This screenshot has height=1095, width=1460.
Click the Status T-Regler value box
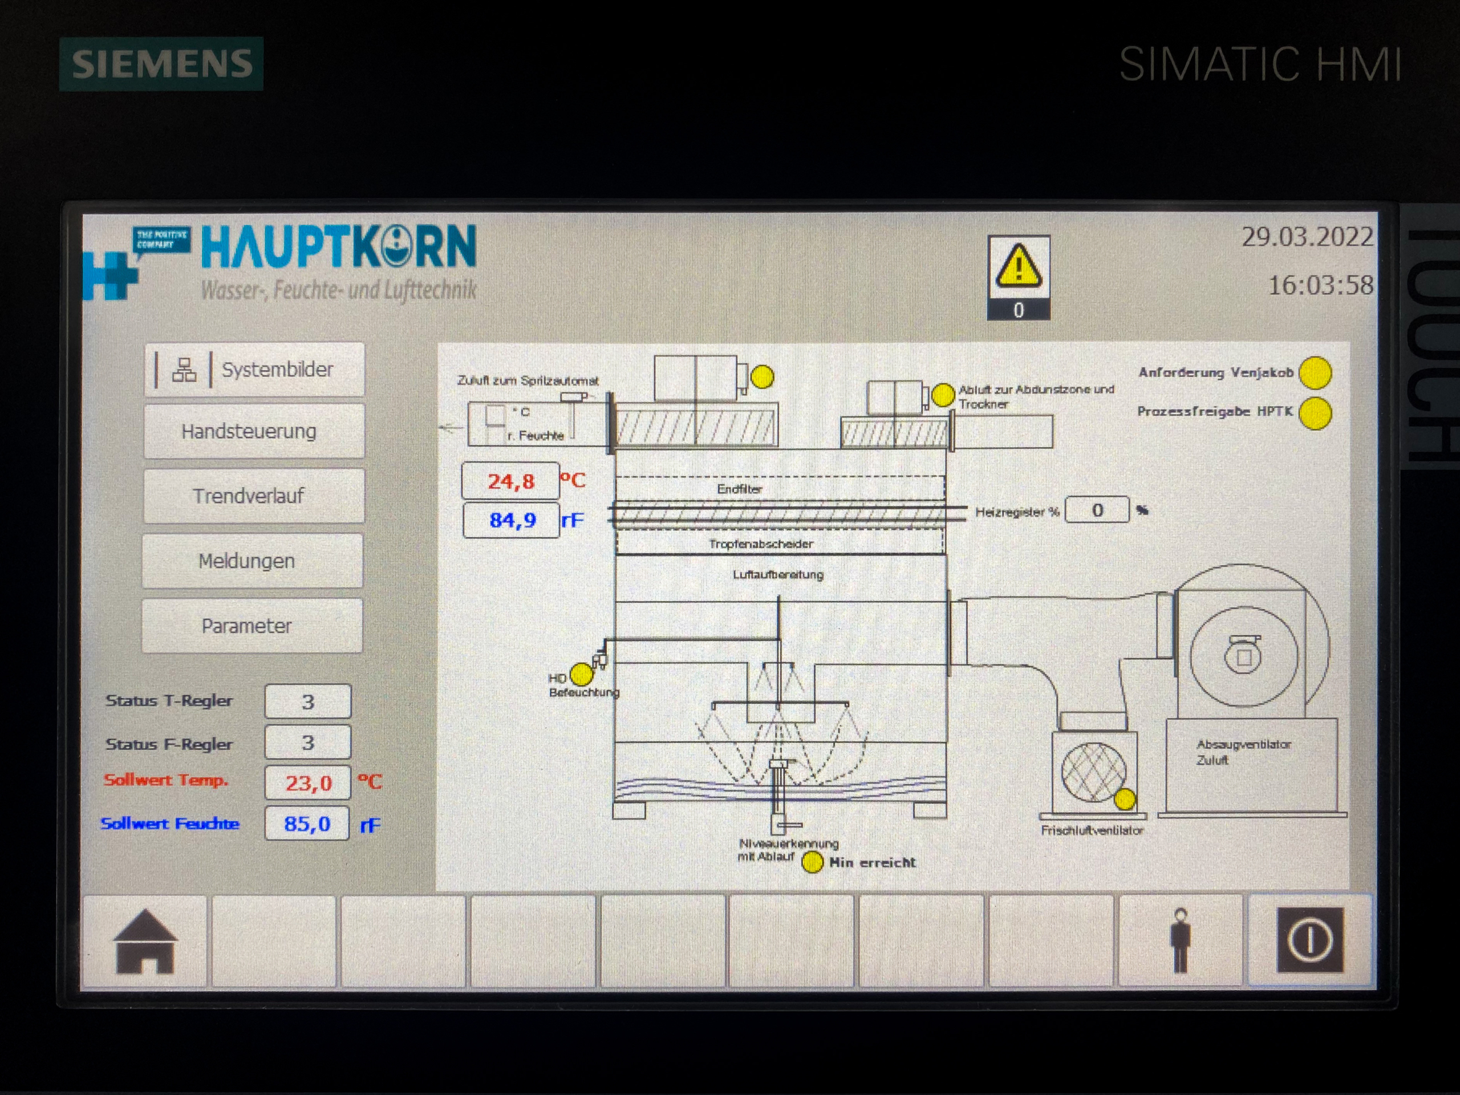click(x=307, y=701)
